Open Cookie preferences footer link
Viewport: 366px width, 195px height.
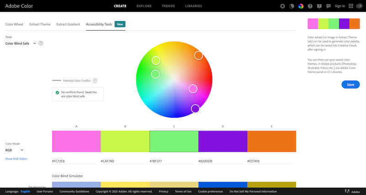pos(210,191)
